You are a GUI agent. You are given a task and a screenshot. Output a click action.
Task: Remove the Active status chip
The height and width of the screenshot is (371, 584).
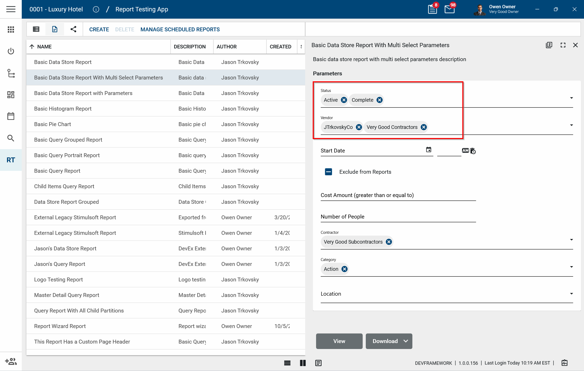pos(344,100)
